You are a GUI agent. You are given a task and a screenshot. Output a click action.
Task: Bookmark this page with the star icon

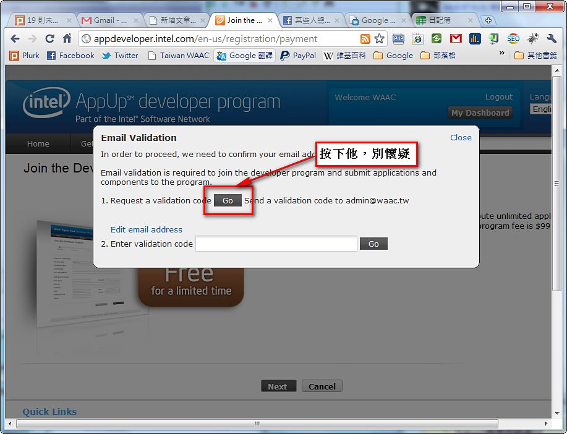(x=379, y=39)
